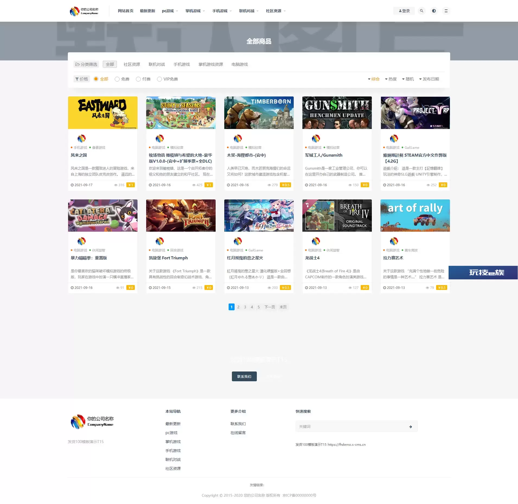
Task: Click the 分类筛选 folder label
Action: (x=86, y=64)
